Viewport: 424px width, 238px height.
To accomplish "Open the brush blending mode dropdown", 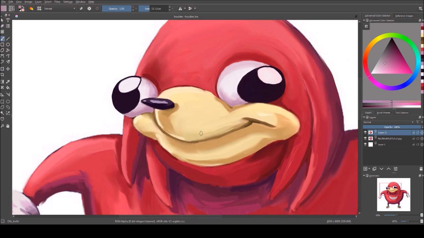I will (x=60, y=9).
